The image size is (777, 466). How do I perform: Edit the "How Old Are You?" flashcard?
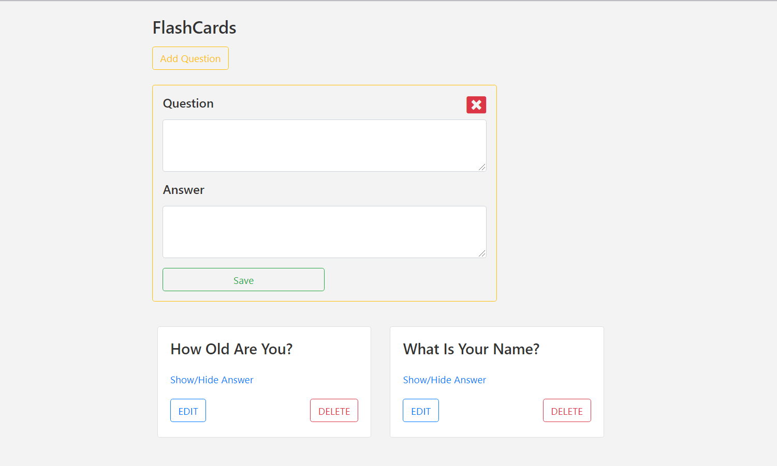(188, 410)
